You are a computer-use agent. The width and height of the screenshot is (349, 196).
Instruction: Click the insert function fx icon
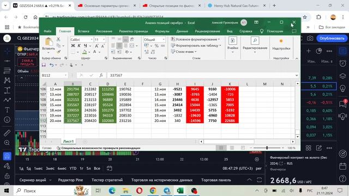point(101,75)
